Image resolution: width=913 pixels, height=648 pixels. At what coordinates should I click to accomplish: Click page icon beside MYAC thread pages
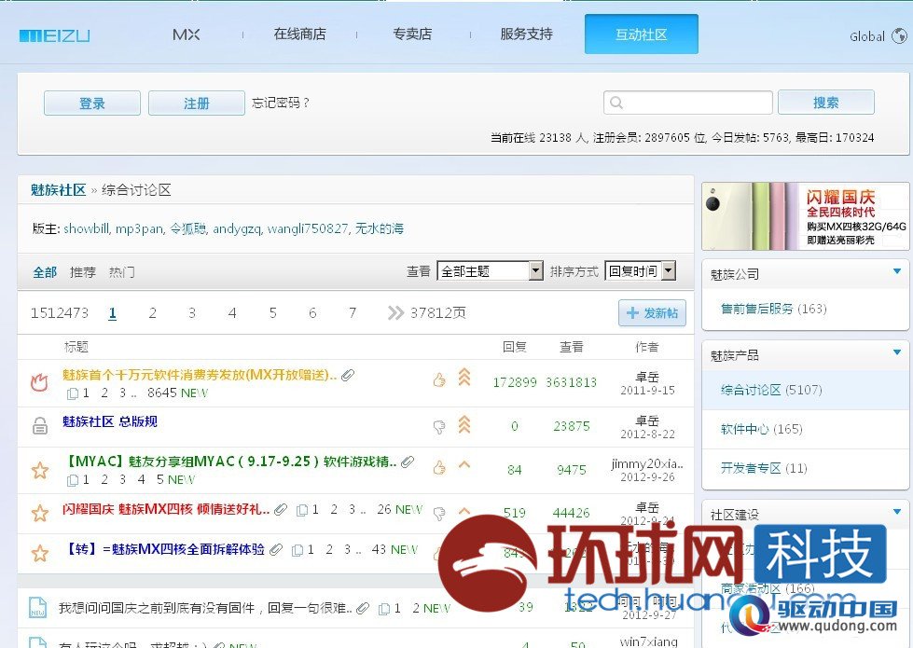coord(73,480)
